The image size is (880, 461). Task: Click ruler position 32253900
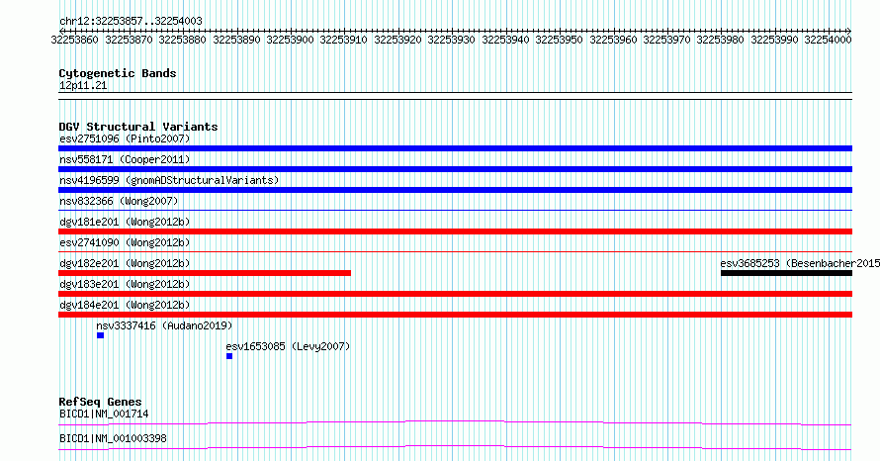pyautogui.click(x=290, y=40)
